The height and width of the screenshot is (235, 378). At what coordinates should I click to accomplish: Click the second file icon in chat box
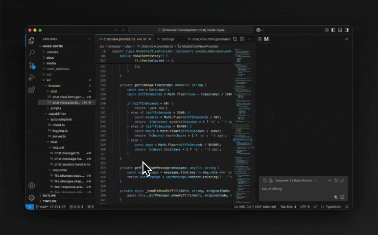click(x=271, y=181)
